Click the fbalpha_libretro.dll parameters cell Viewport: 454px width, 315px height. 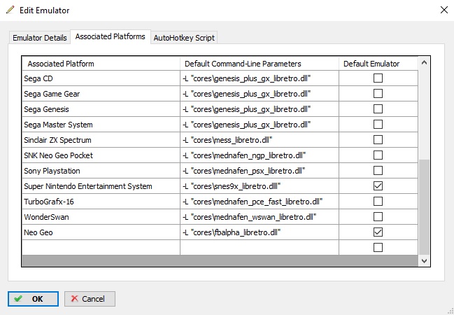(x=260, y=232)
